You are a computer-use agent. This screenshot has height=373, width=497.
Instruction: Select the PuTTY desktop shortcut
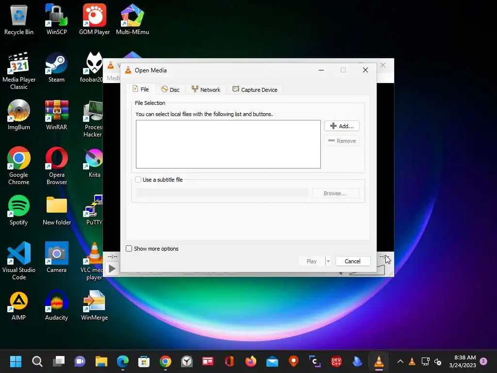[x=94, y=210]
